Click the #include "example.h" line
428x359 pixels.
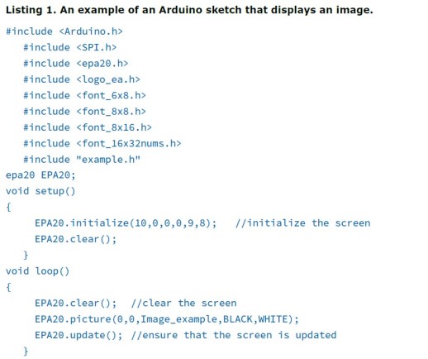point(82,160)
